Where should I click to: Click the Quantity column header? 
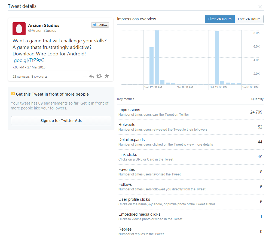tap(257, 99)
